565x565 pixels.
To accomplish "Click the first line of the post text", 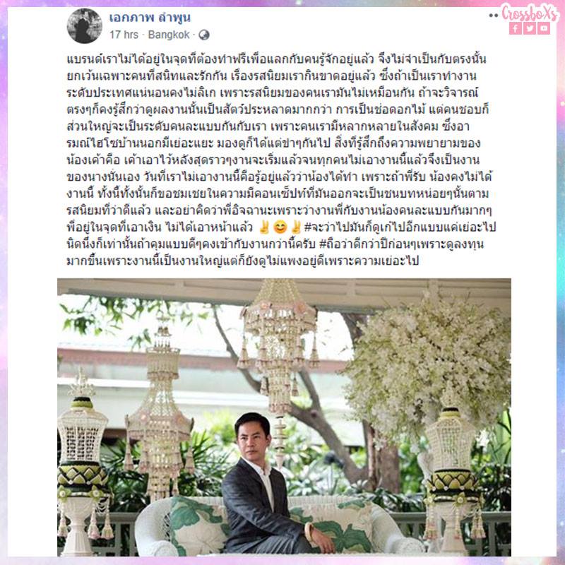I will tap(276, 59).
